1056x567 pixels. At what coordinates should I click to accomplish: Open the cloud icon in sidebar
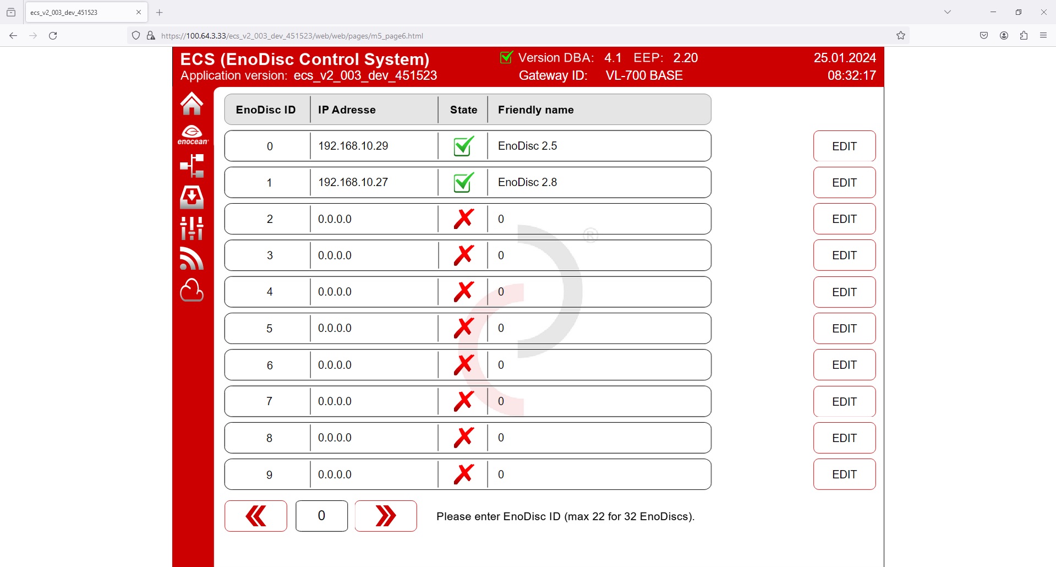191,291
